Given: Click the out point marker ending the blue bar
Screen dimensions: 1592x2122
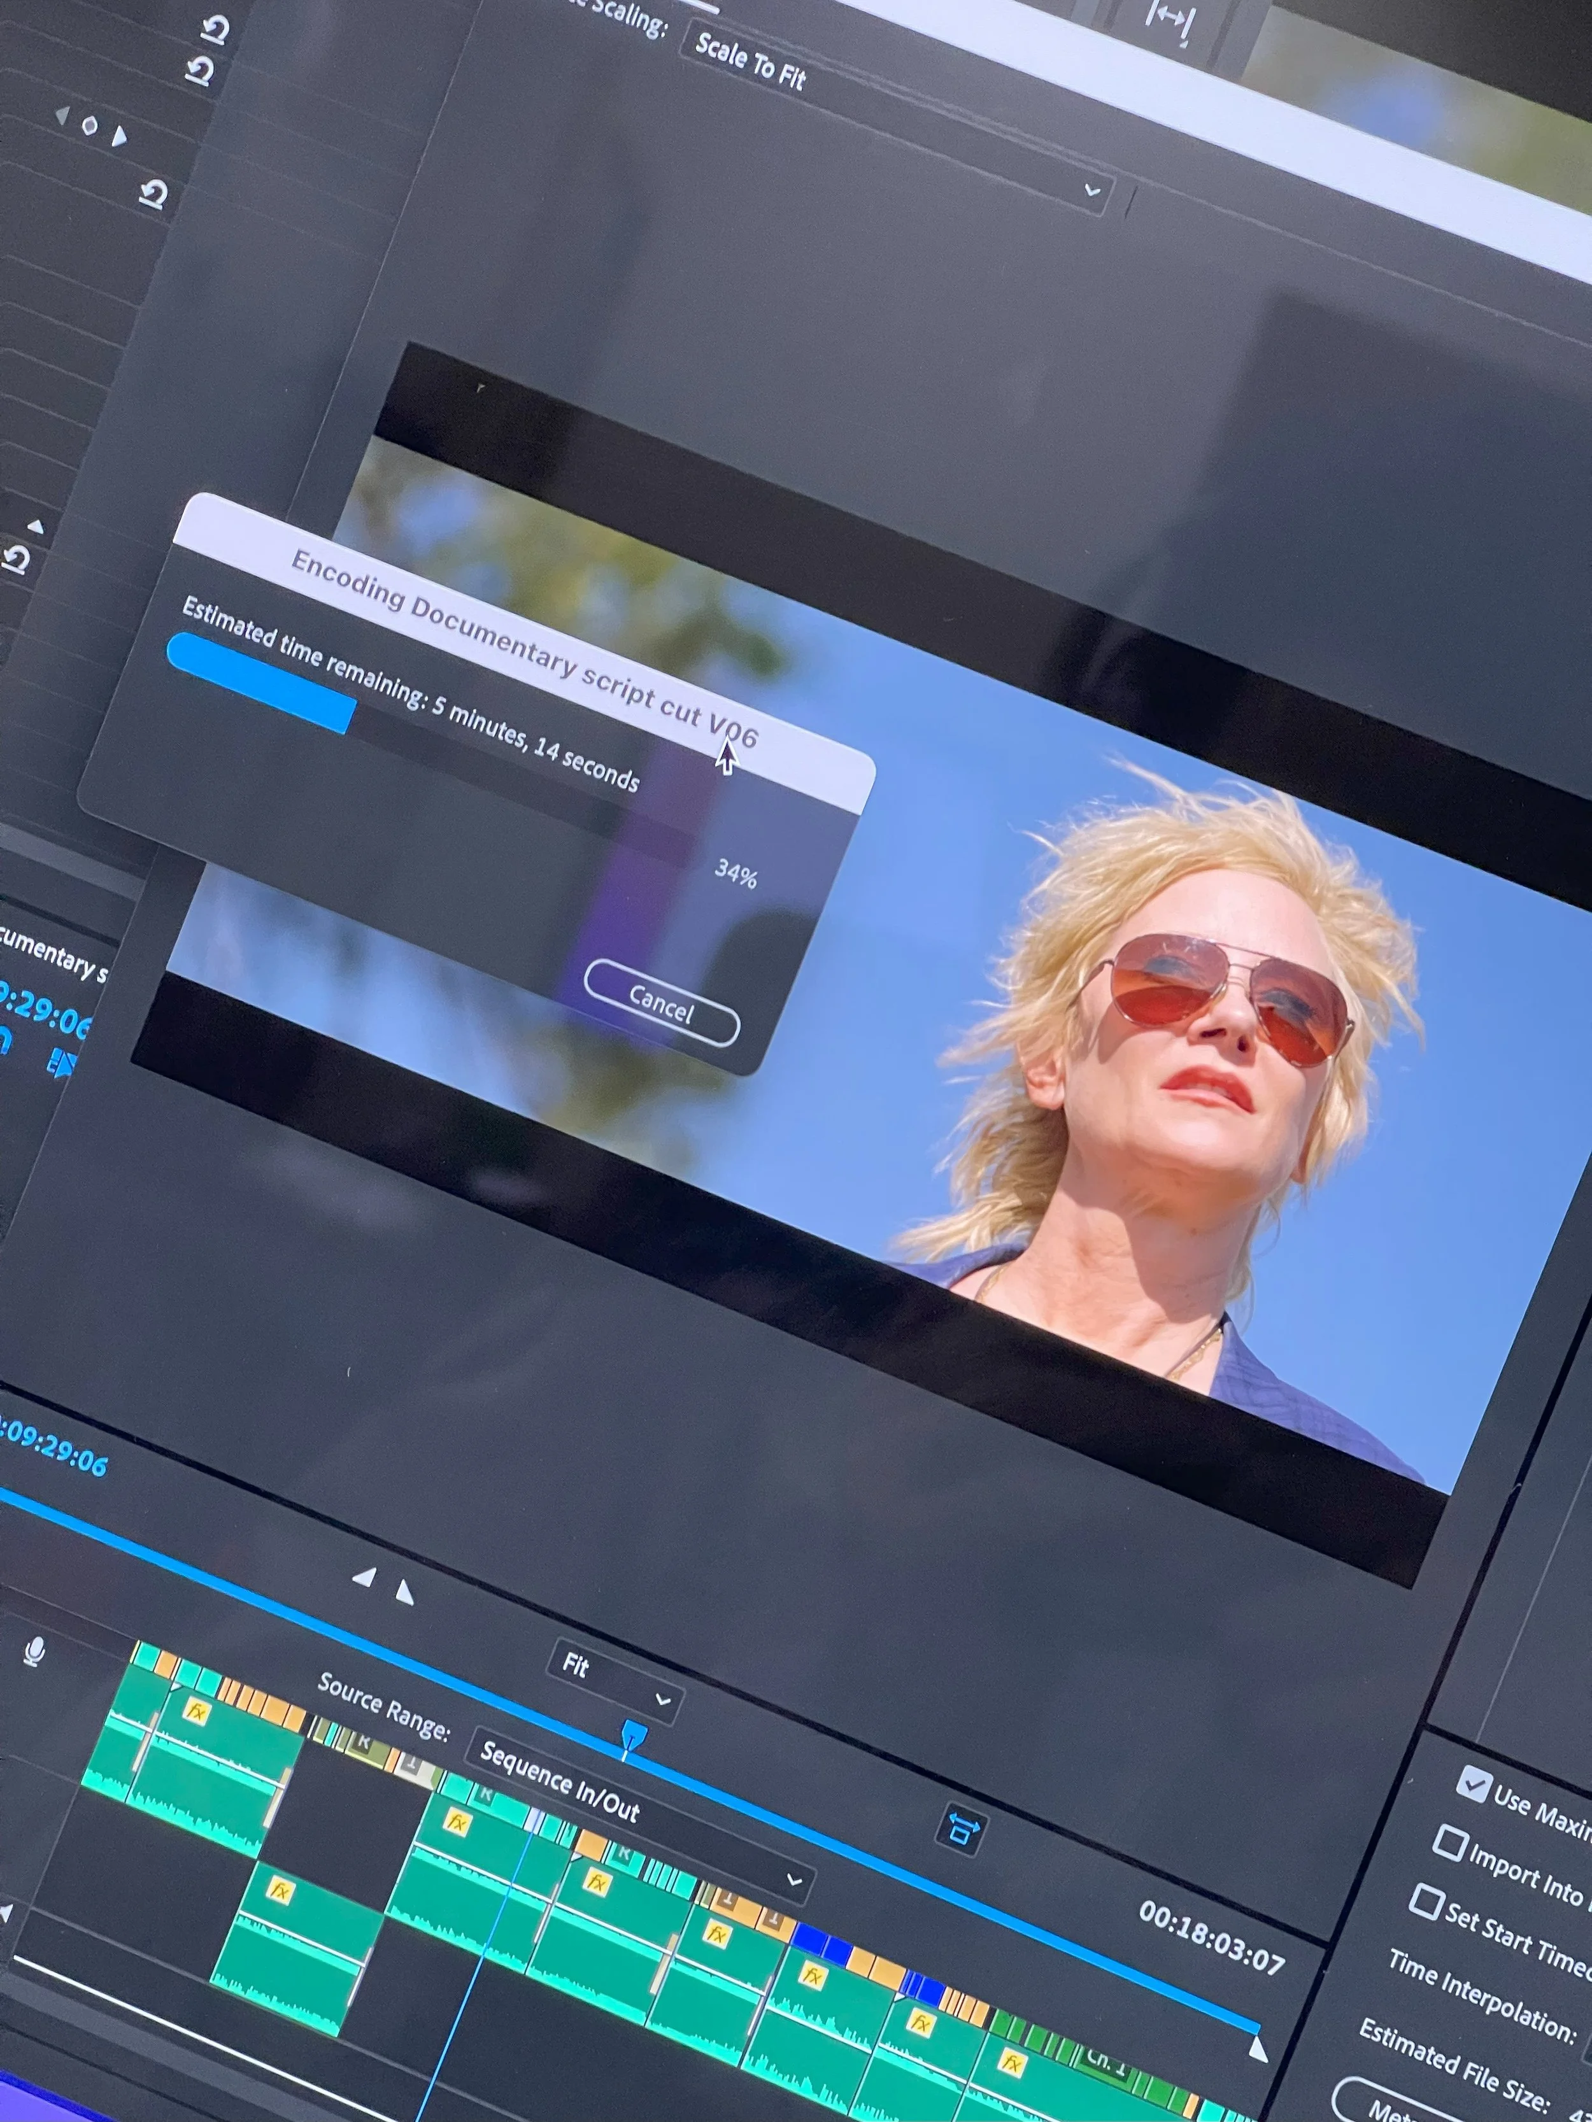Looking at the screenshot, I should pyautogui.click(x=1258, y=2049).
